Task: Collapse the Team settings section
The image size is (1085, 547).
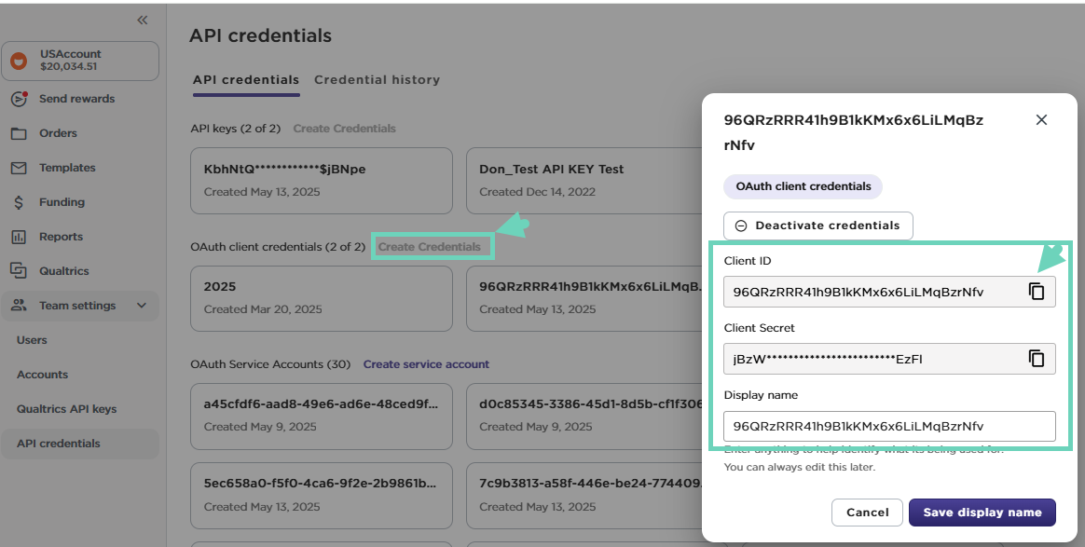Action: 142,306
